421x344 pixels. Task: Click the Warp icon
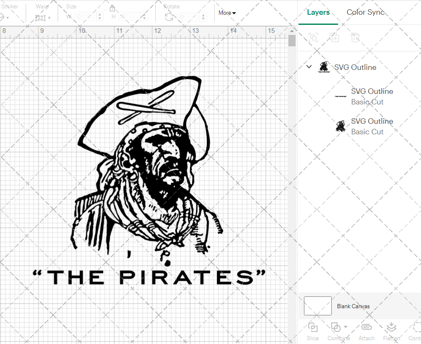click(x=40, y=18)
